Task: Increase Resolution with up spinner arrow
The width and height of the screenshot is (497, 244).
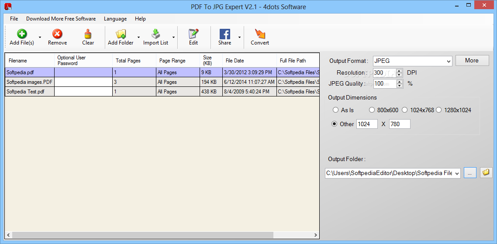Action: click(399, 71)
